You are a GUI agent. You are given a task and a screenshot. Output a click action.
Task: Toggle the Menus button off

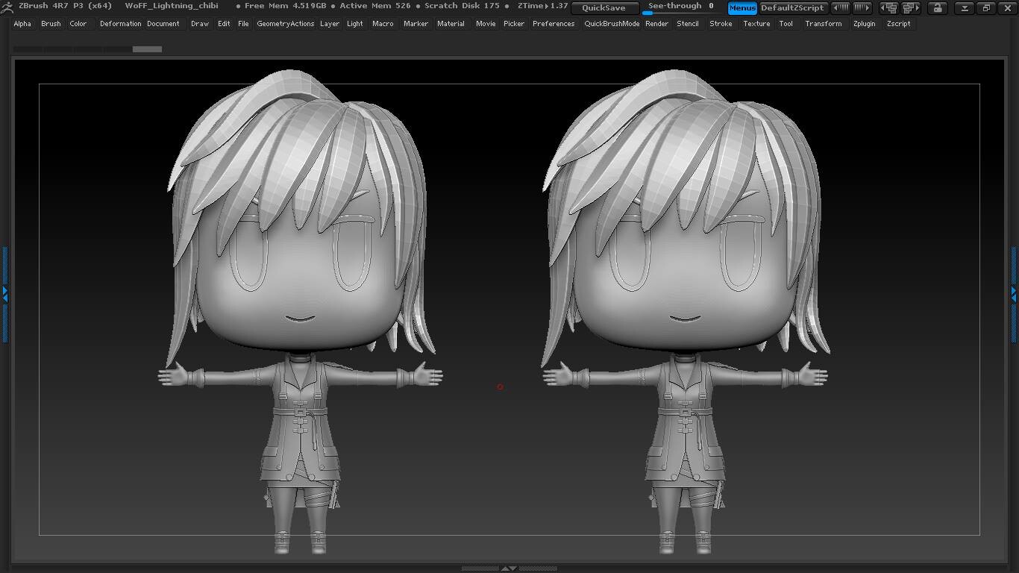point(742,8)
